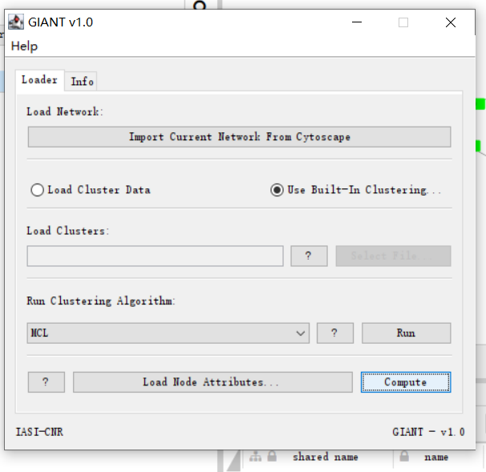Click 'shared name' column header in Cytoscape table

point(325,457)
